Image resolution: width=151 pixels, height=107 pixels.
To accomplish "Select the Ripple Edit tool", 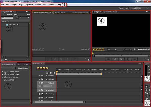I will point(146,90).
